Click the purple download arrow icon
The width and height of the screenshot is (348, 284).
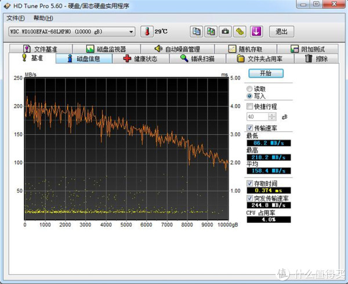click(256, 31)
